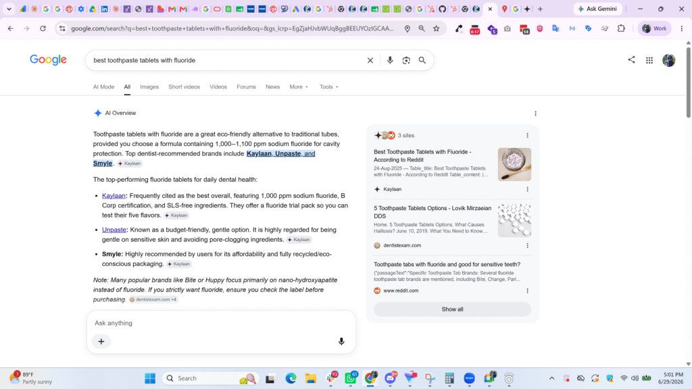Start voice search with the microphone icon

390,60
